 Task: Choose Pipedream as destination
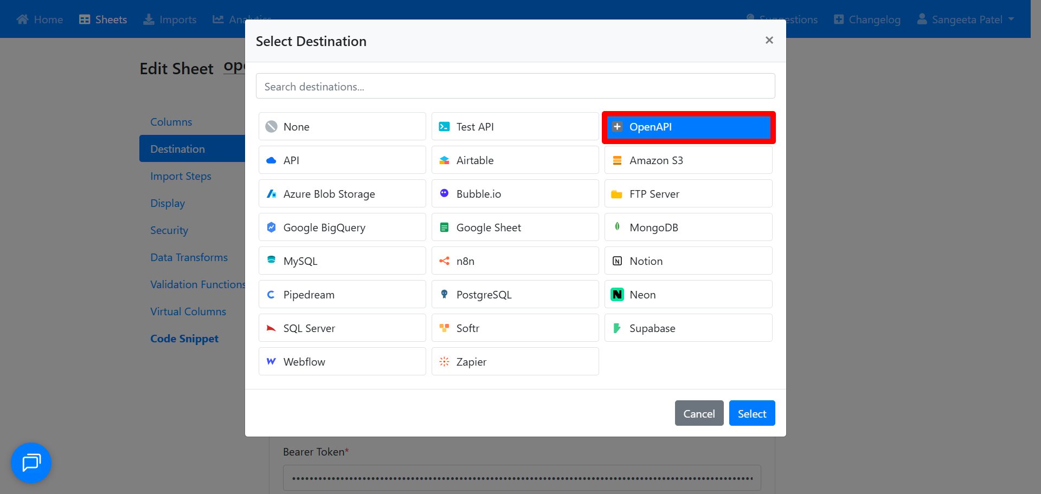[x=342, y=294]
